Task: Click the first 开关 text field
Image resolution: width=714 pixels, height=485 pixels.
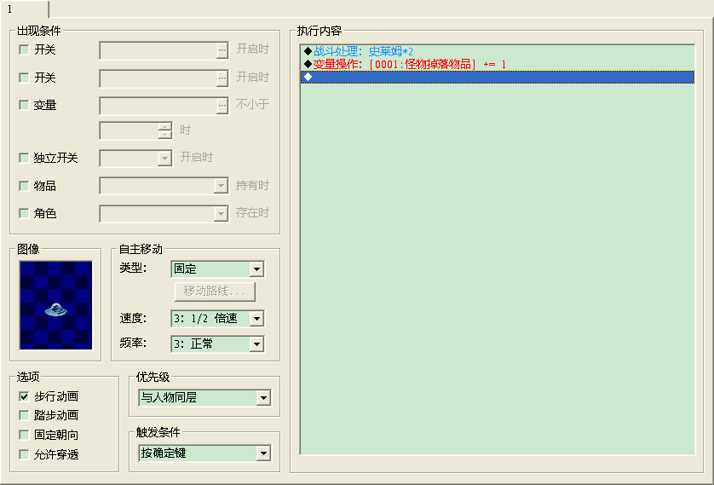Action: click(x=158, y=50)
